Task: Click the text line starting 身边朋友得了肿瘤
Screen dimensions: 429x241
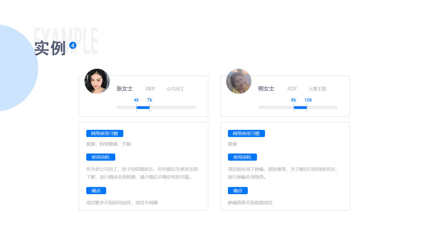Action: pos(283,169)
